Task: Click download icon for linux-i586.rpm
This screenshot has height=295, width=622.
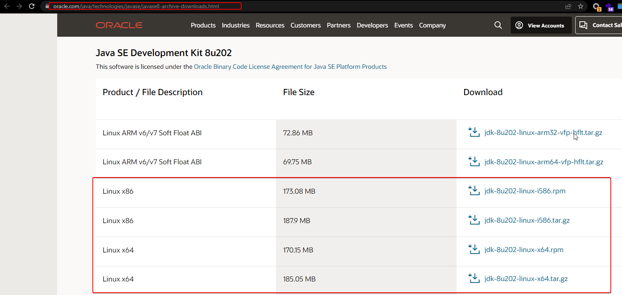Action: 474,191
